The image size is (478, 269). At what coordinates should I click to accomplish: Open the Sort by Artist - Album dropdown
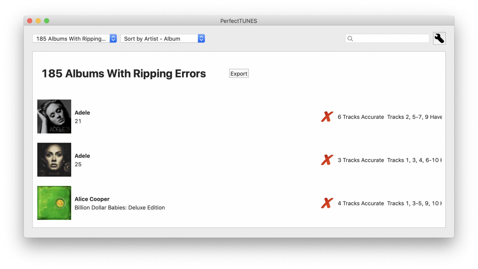162,38
